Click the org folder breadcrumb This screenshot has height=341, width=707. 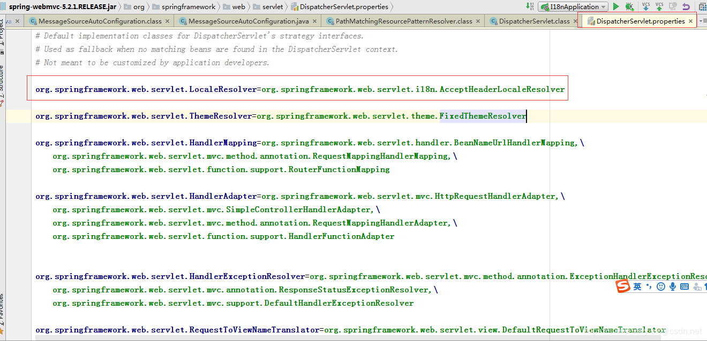pyautogui.click(x=134, y=6)
